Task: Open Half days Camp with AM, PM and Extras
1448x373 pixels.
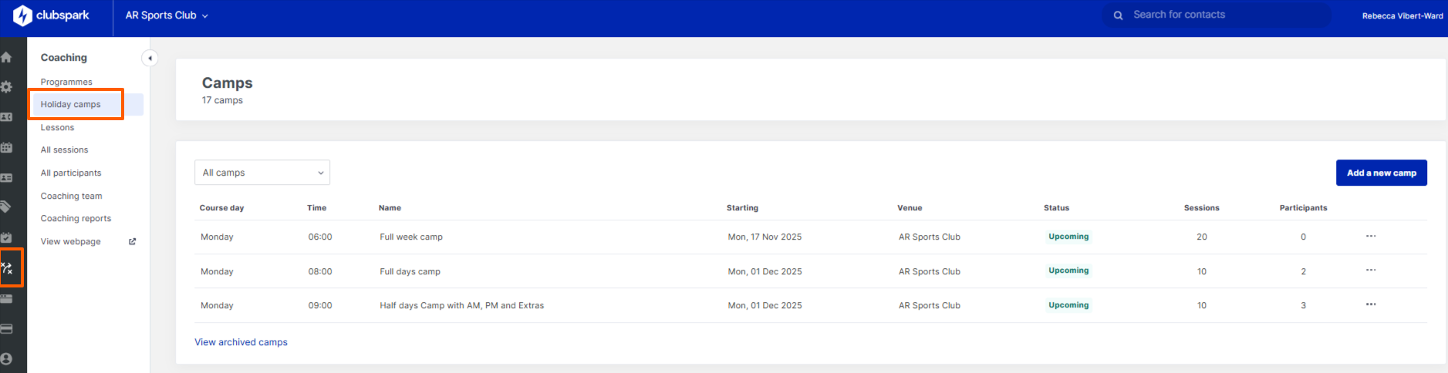Action: tap(461, 305)
